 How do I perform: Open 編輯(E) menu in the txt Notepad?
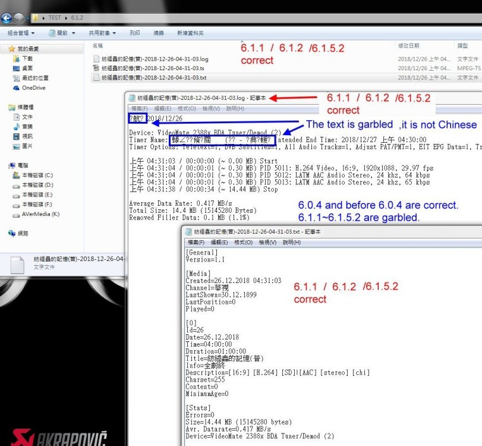[x=219, y=243]
